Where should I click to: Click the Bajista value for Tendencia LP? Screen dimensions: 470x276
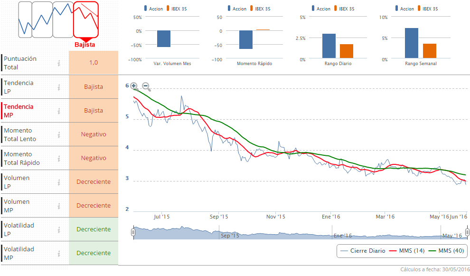(x=94, y=87)
